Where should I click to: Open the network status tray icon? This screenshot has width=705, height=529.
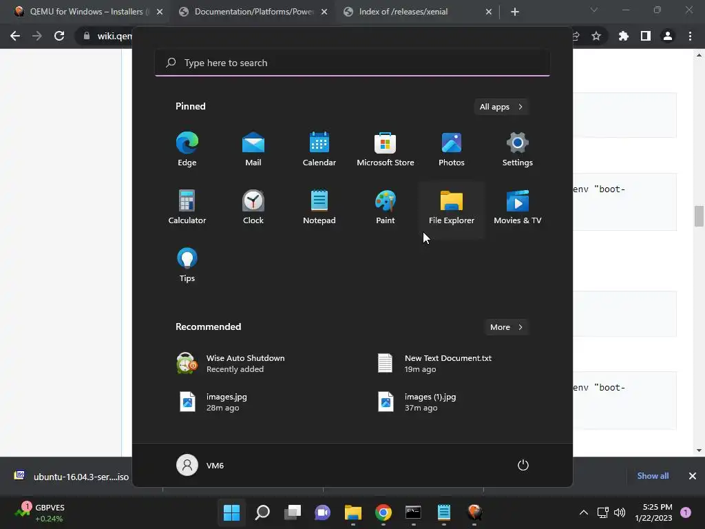coord(602,512)
